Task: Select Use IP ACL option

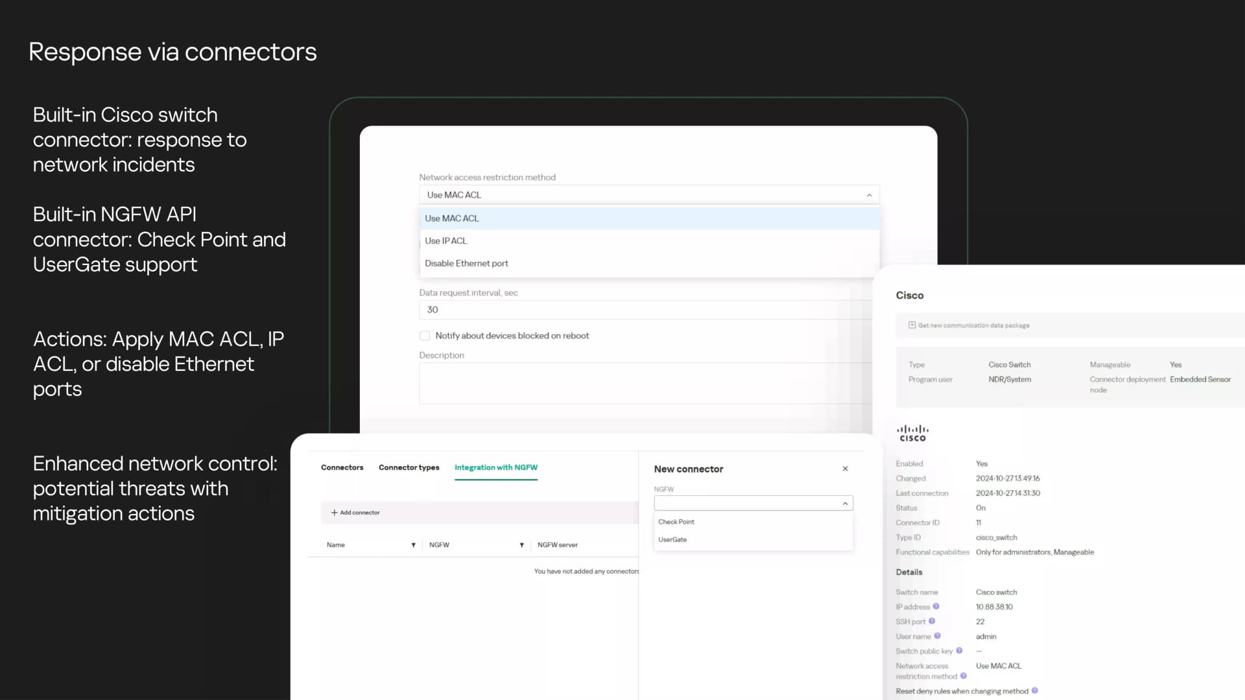Action: pyautogui.click(x=649, y=240)
